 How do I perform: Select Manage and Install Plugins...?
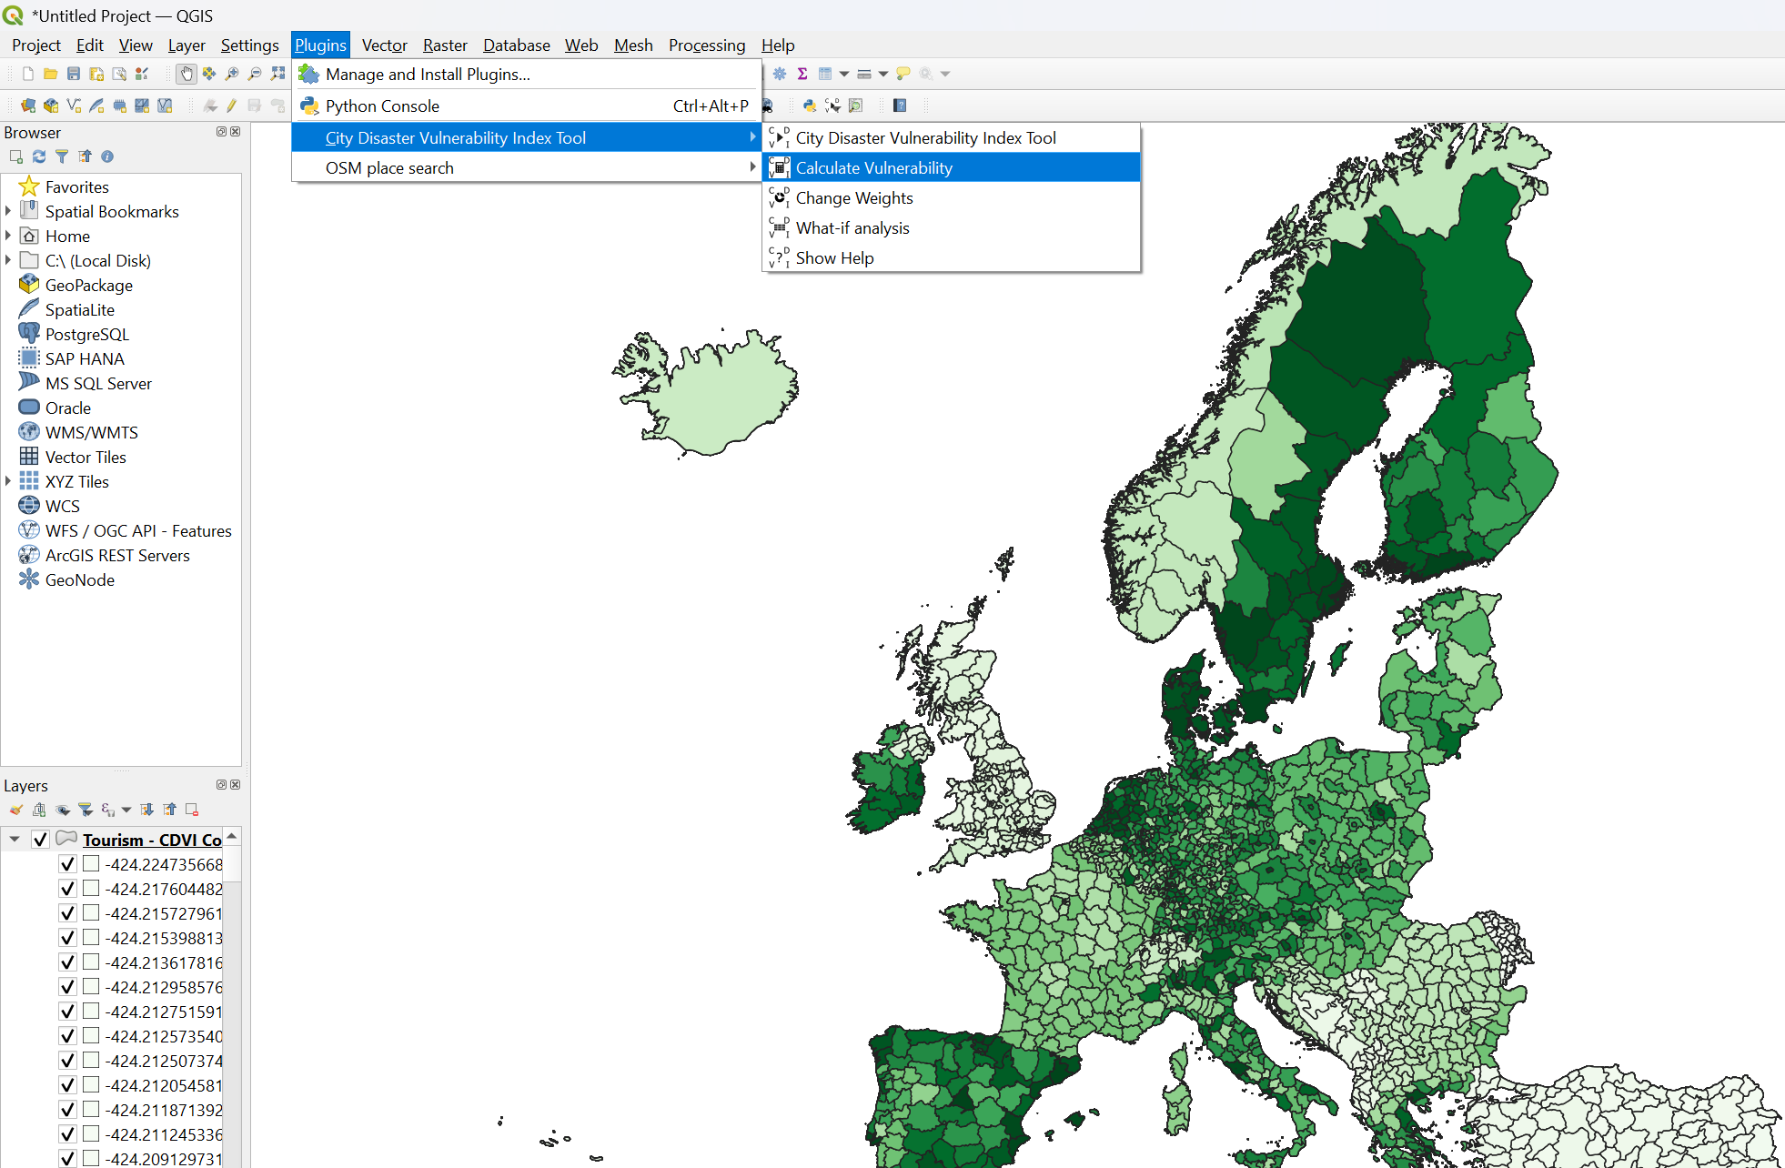pyautogui.click(x=526, y=74)
